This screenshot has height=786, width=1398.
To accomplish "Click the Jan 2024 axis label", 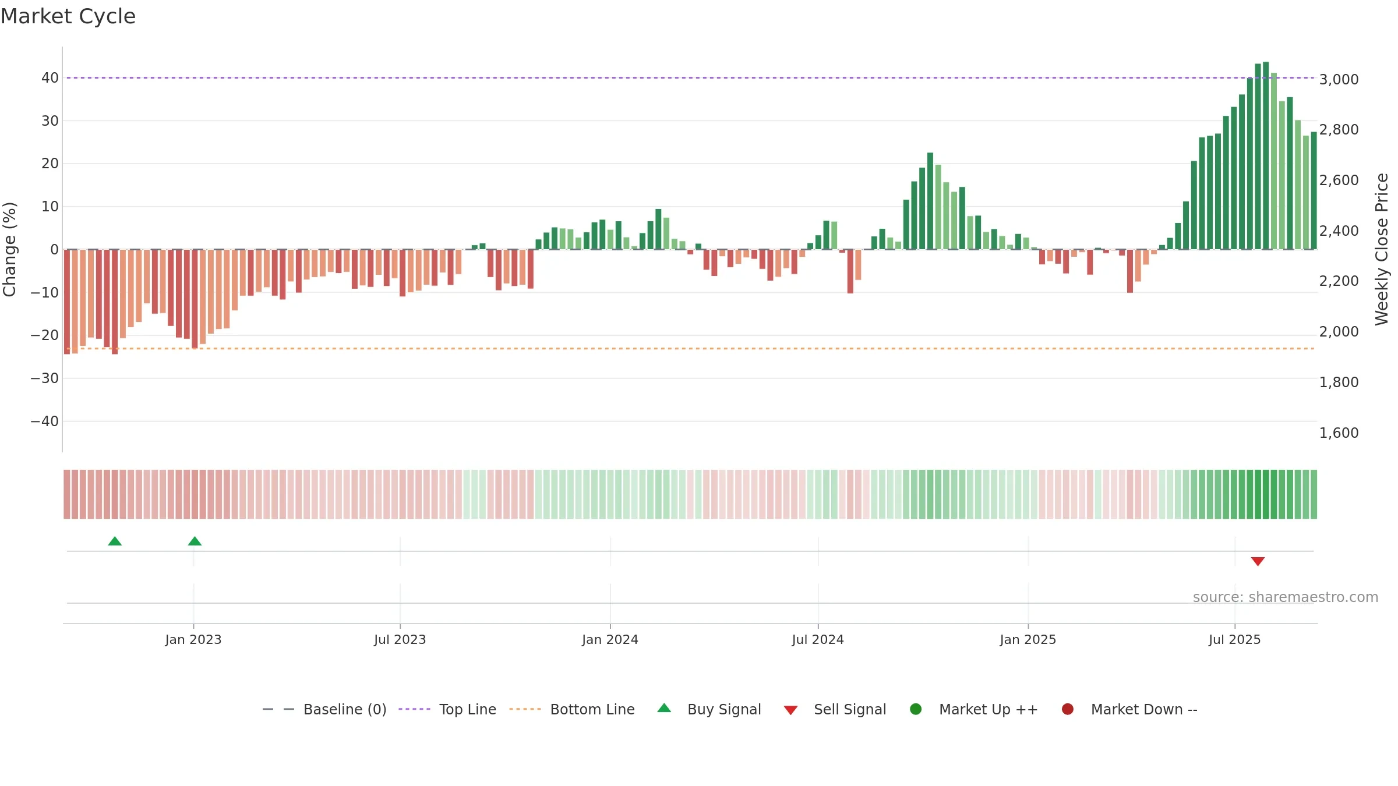I will coord(610,640).
